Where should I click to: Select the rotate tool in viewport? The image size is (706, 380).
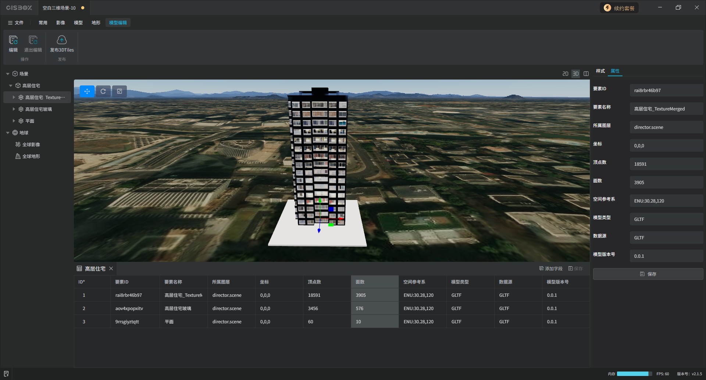click(x=103, y=91)
